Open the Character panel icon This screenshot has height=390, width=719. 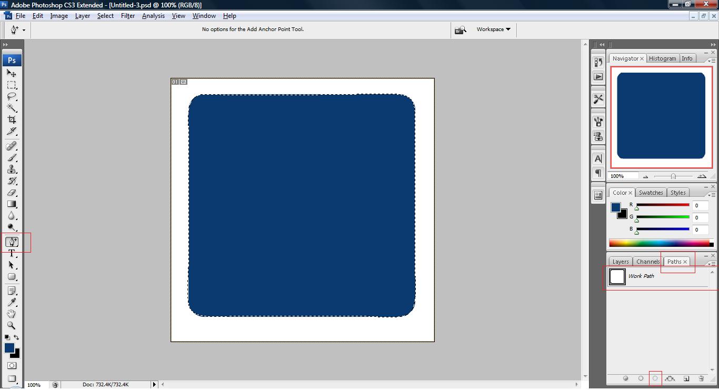pyautogui.click(x=598, y=158)
